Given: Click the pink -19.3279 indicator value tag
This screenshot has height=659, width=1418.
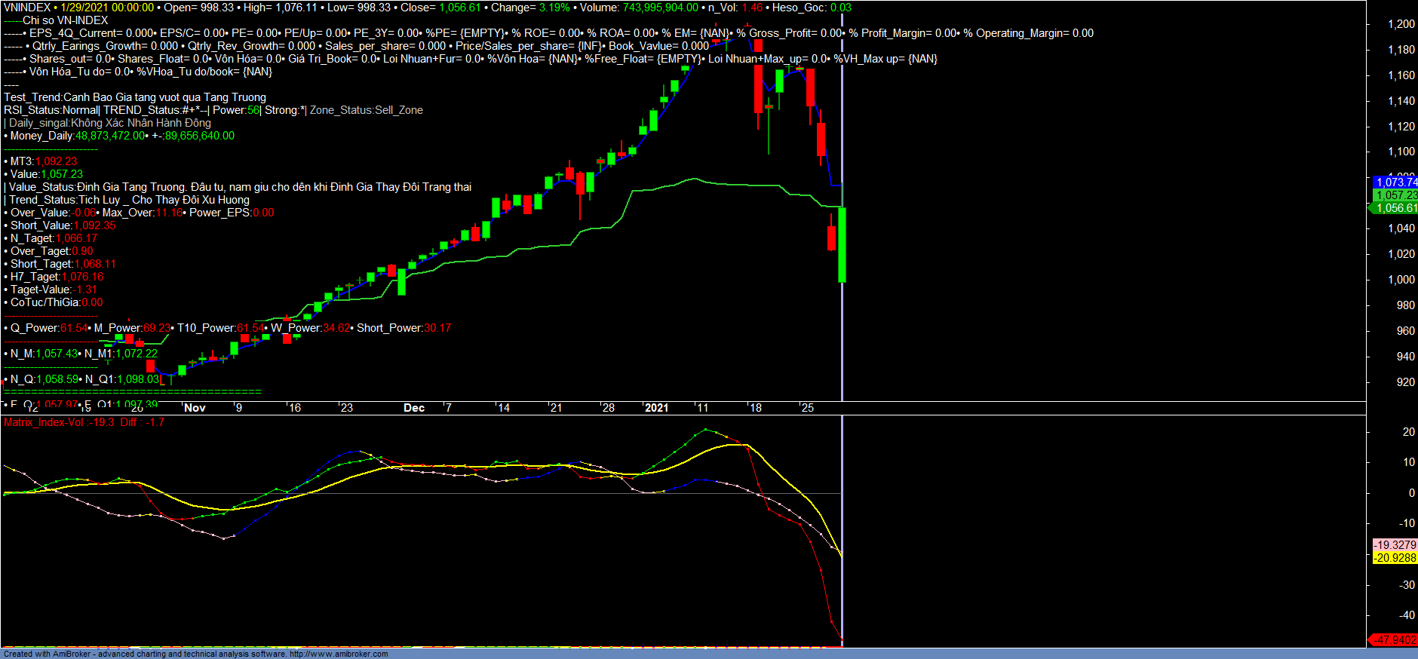Looking at the screenshot, I should click(x=1395, y=544).
